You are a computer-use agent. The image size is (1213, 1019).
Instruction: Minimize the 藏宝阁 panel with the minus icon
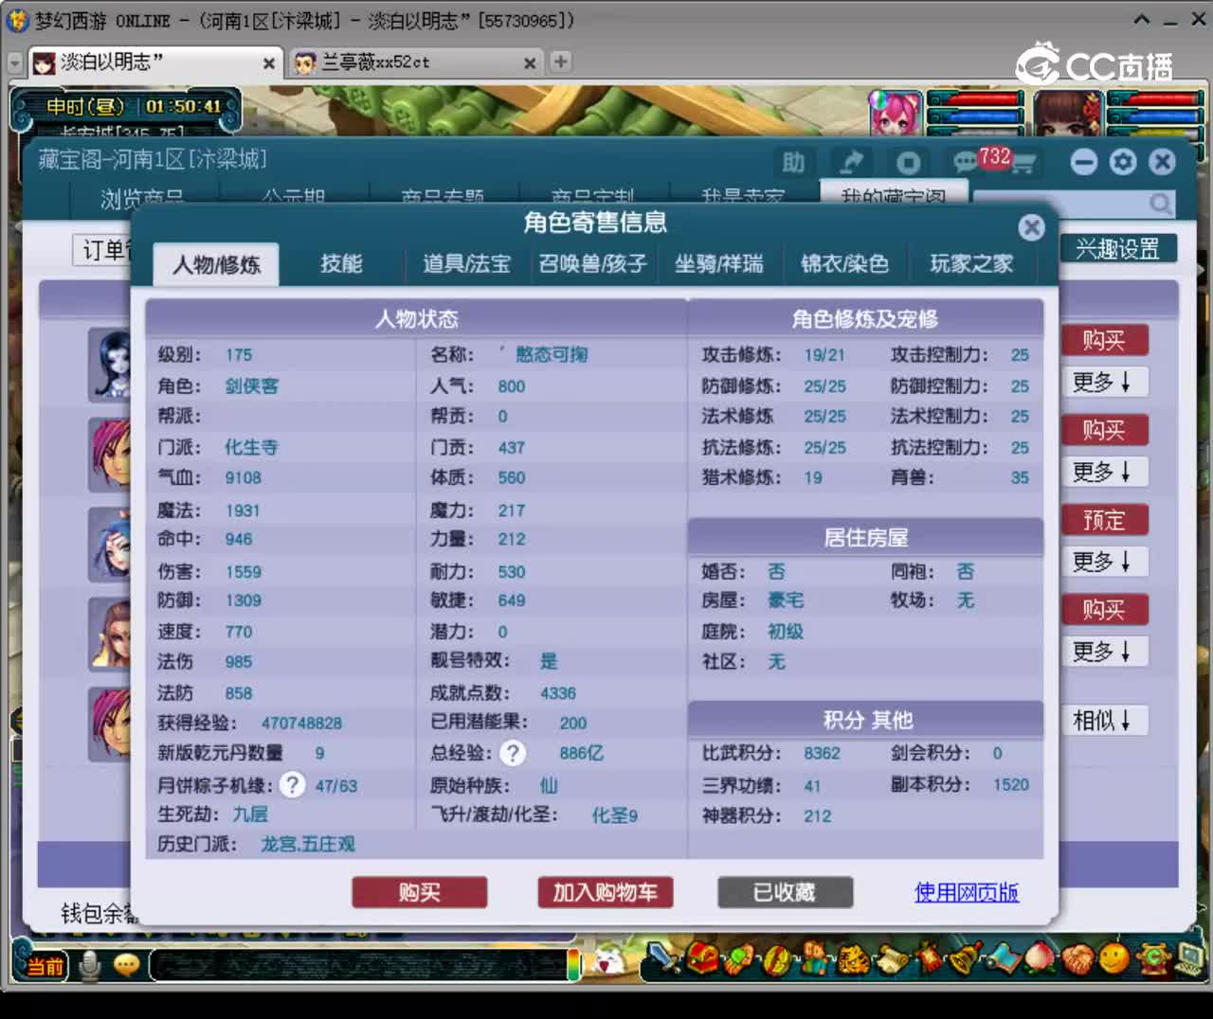1083,162
